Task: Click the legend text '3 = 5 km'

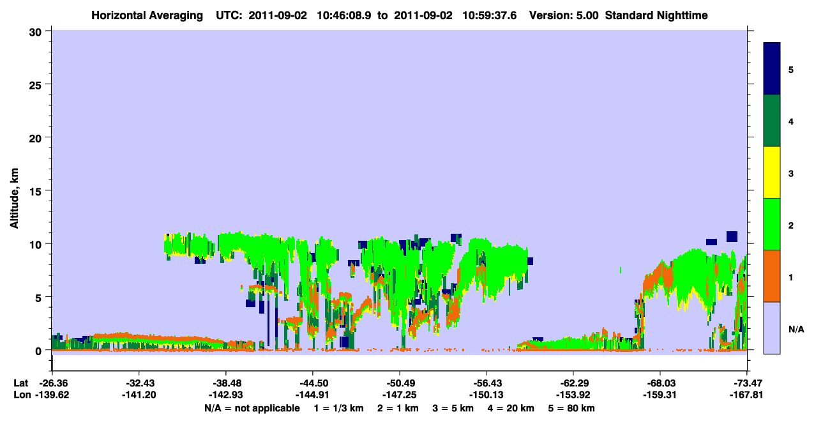Action: pyautogui.click(x=453, y=408)
